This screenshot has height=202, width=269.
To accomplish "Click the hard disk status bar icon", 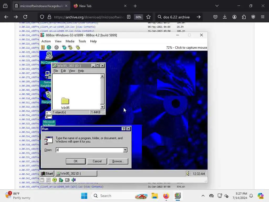I will [67, 180].
